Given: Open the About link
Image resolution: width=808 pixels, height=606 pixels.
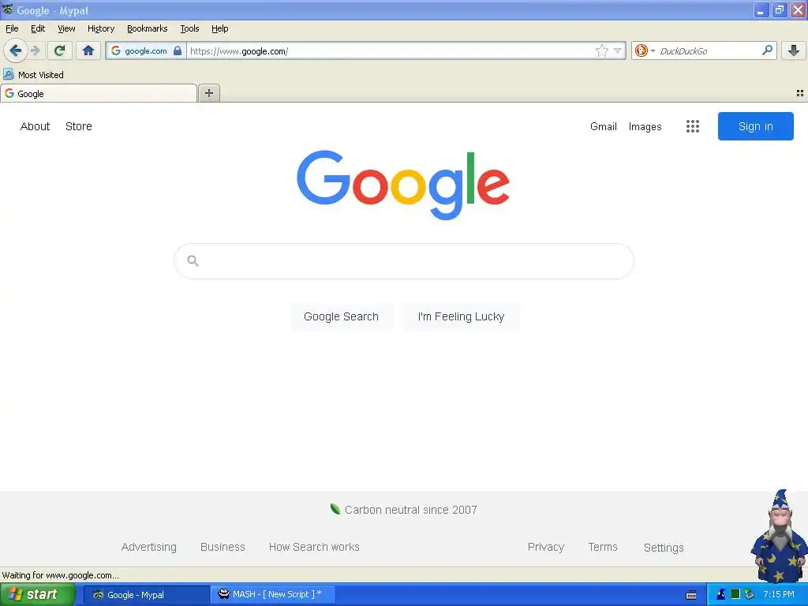Looking at the screenshot, I should (x=35, y=126).
